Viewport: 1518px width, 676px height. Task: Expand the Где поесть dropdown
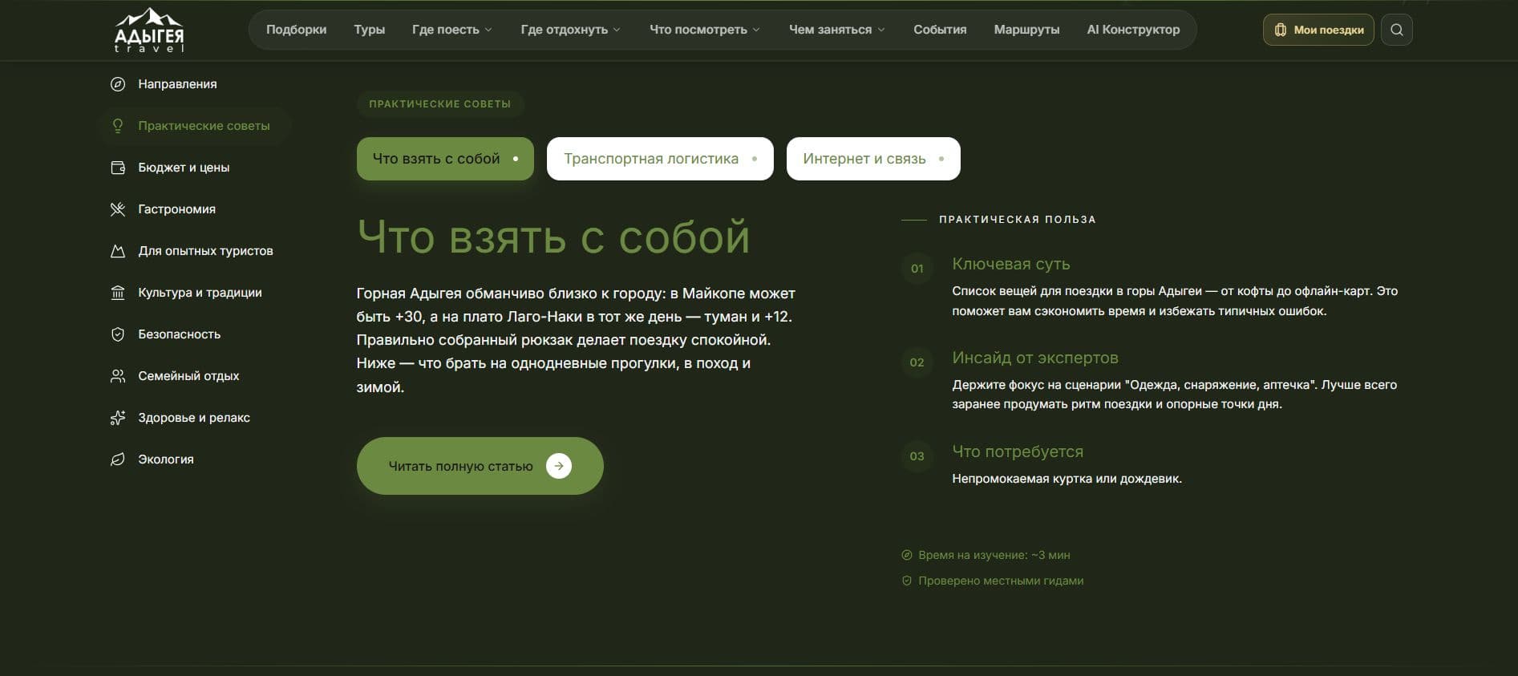(x=452, y=30)
